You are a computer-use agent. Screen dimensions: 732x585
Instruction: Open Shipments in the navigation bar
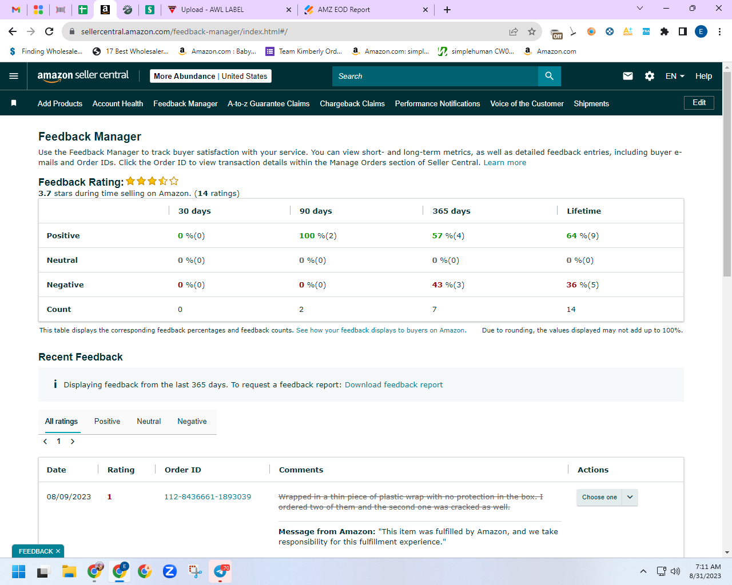tap(591, 103)
